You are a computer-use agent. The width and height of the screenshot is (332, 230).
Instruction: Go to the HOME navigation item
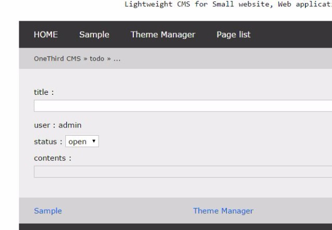pos(46,35)
